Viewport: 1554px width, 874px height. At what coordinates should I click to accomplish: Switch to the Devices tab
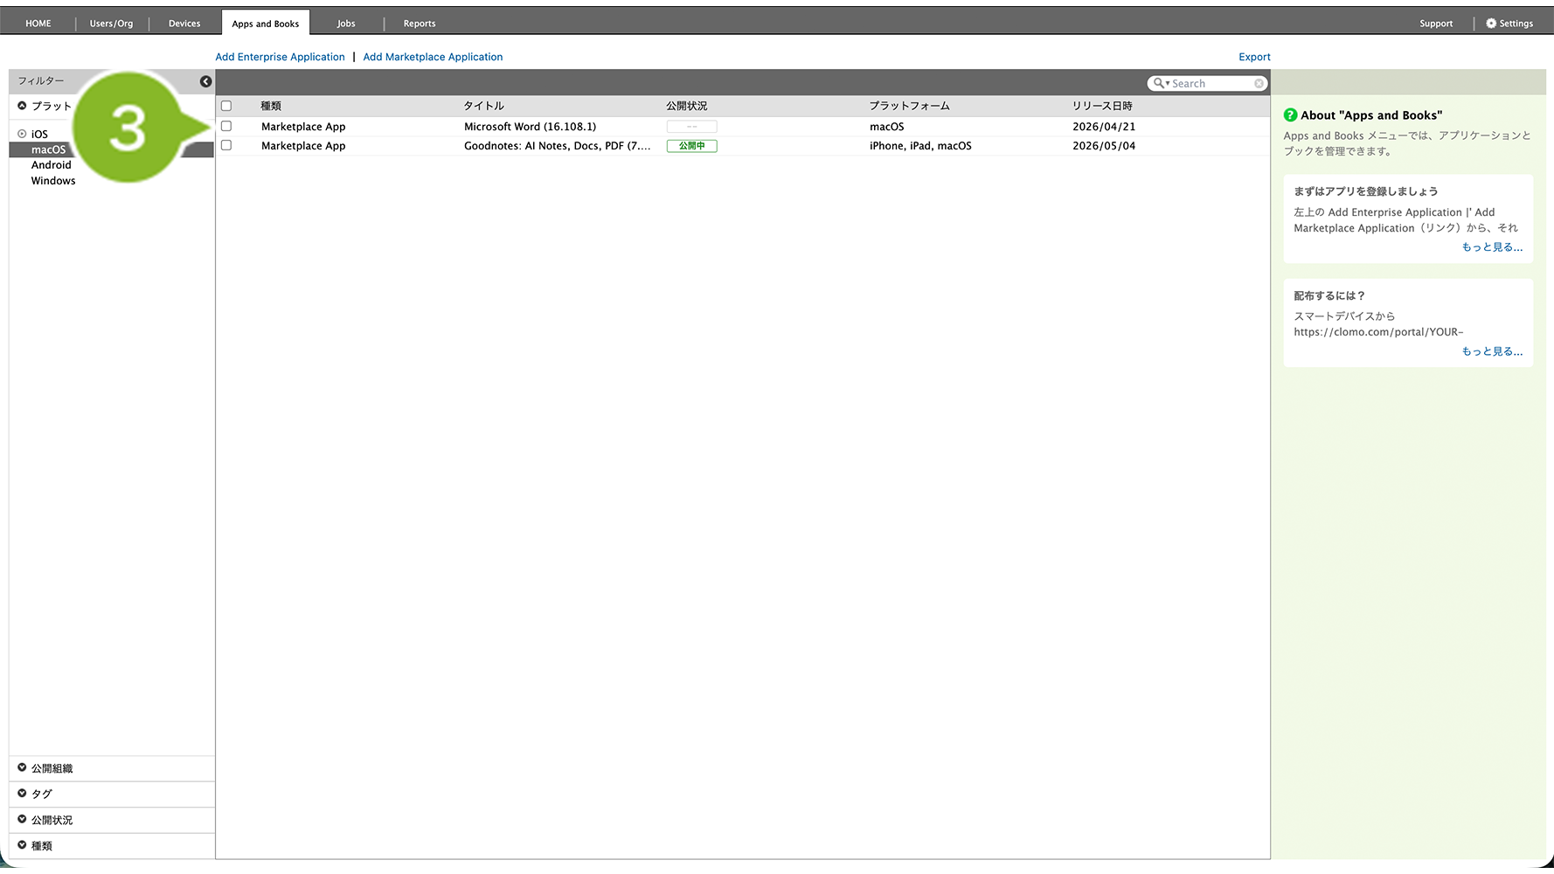[184, 24]
